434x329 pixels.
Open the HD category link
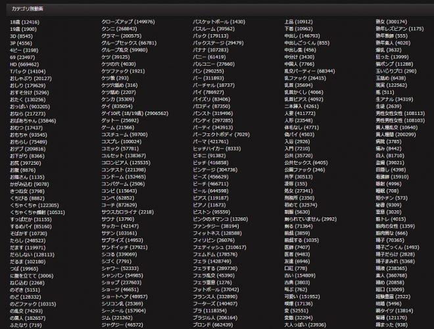click(14, 64)
